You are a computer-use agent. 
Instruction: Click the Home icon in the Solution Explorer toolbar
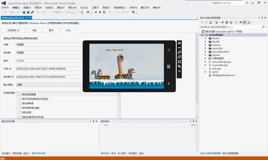point(211,22)
